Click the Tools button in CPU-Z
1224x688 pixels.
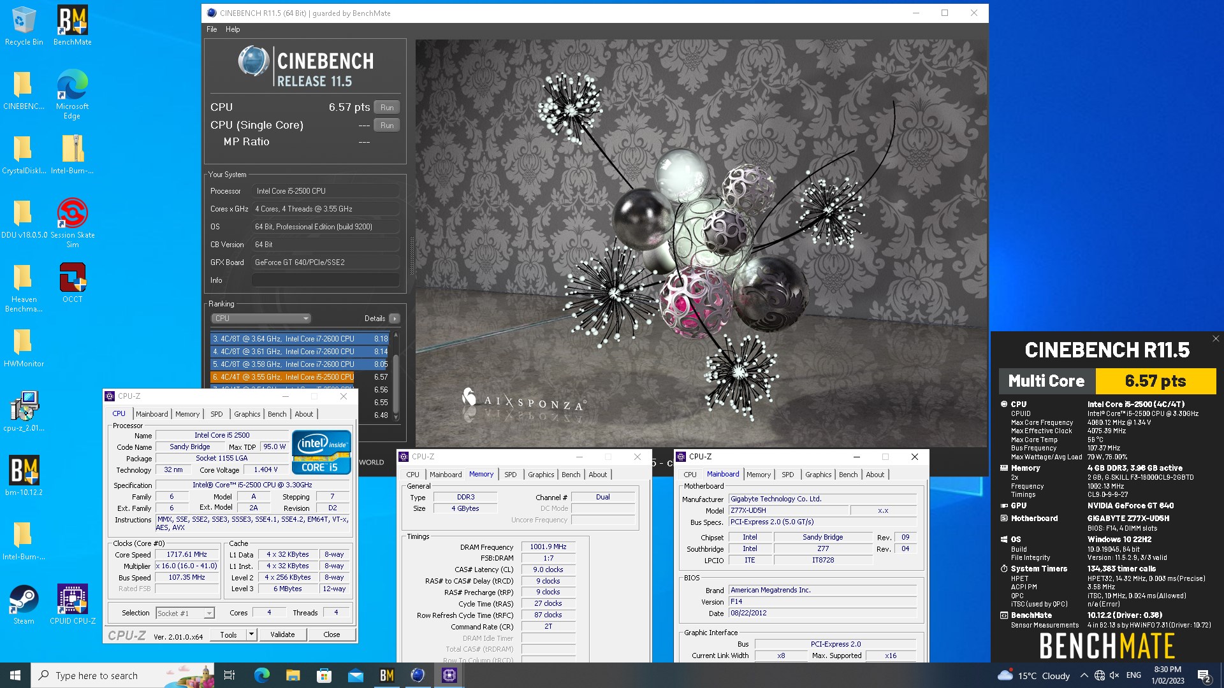coord(228,634)
